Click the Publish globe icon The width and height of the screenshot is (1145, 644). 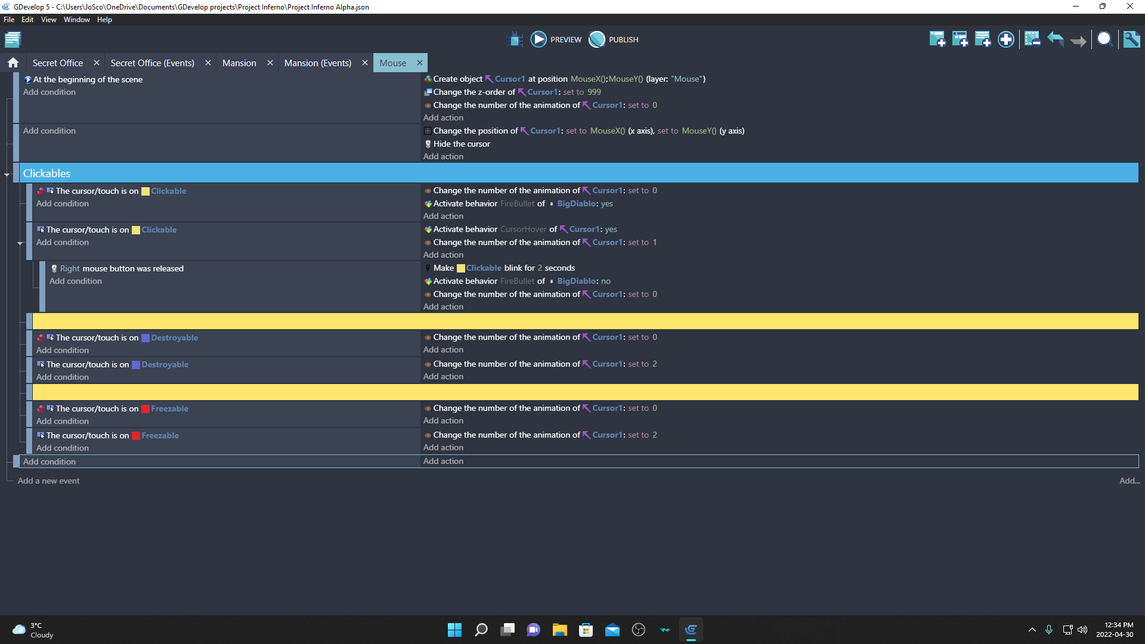tap(597, 39)
